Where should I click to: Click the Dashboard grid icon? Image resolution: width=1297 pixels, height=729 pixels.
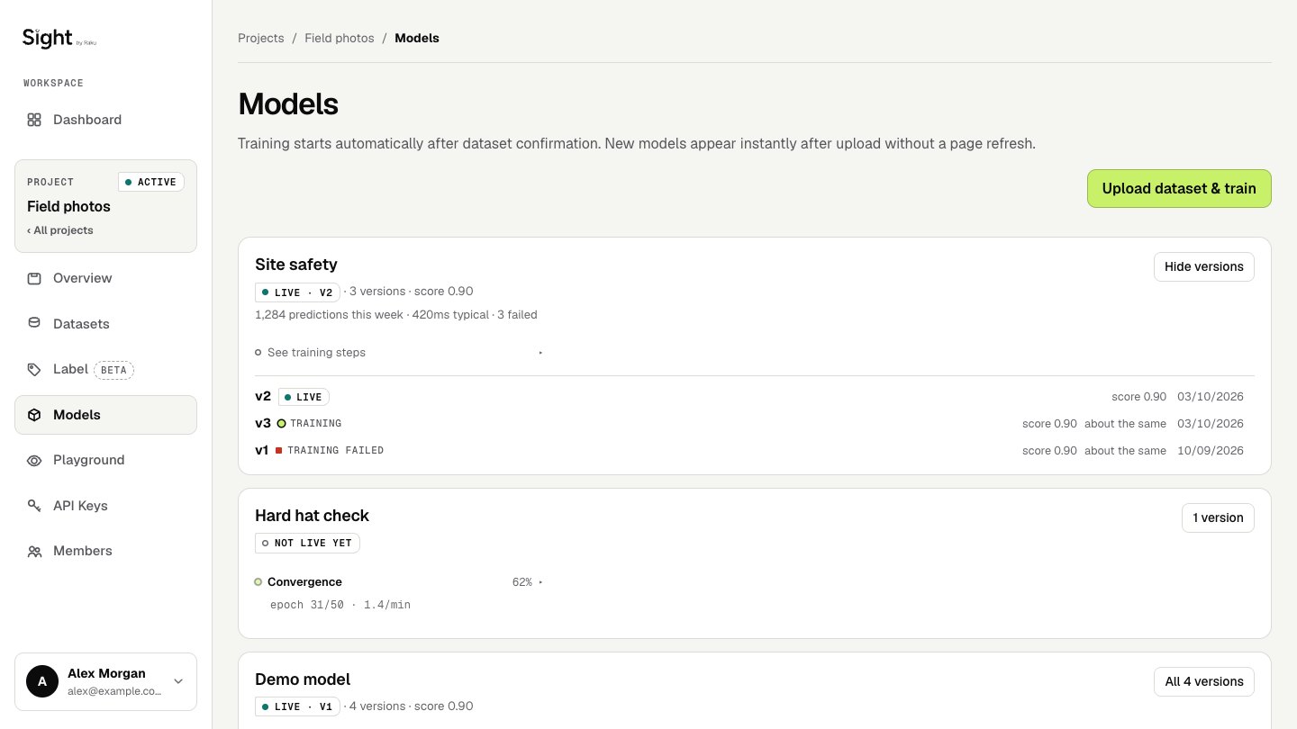tap(34, 120)
